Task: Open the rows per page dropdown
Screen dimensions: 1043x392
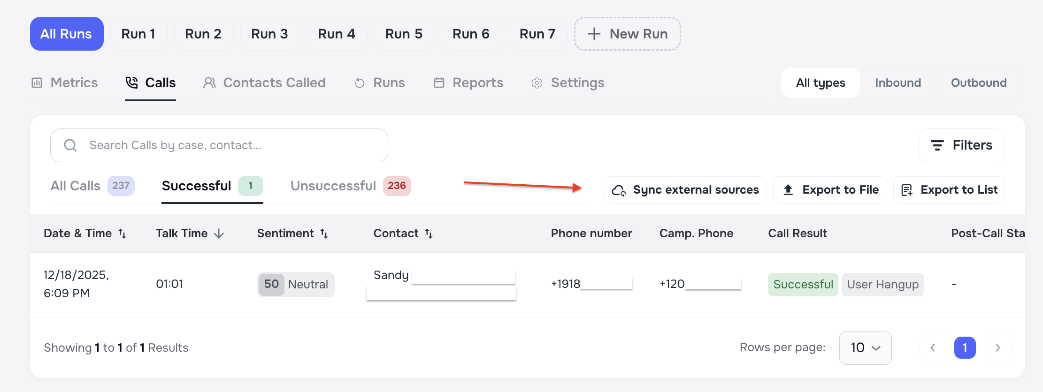Action: pos(865,348)
